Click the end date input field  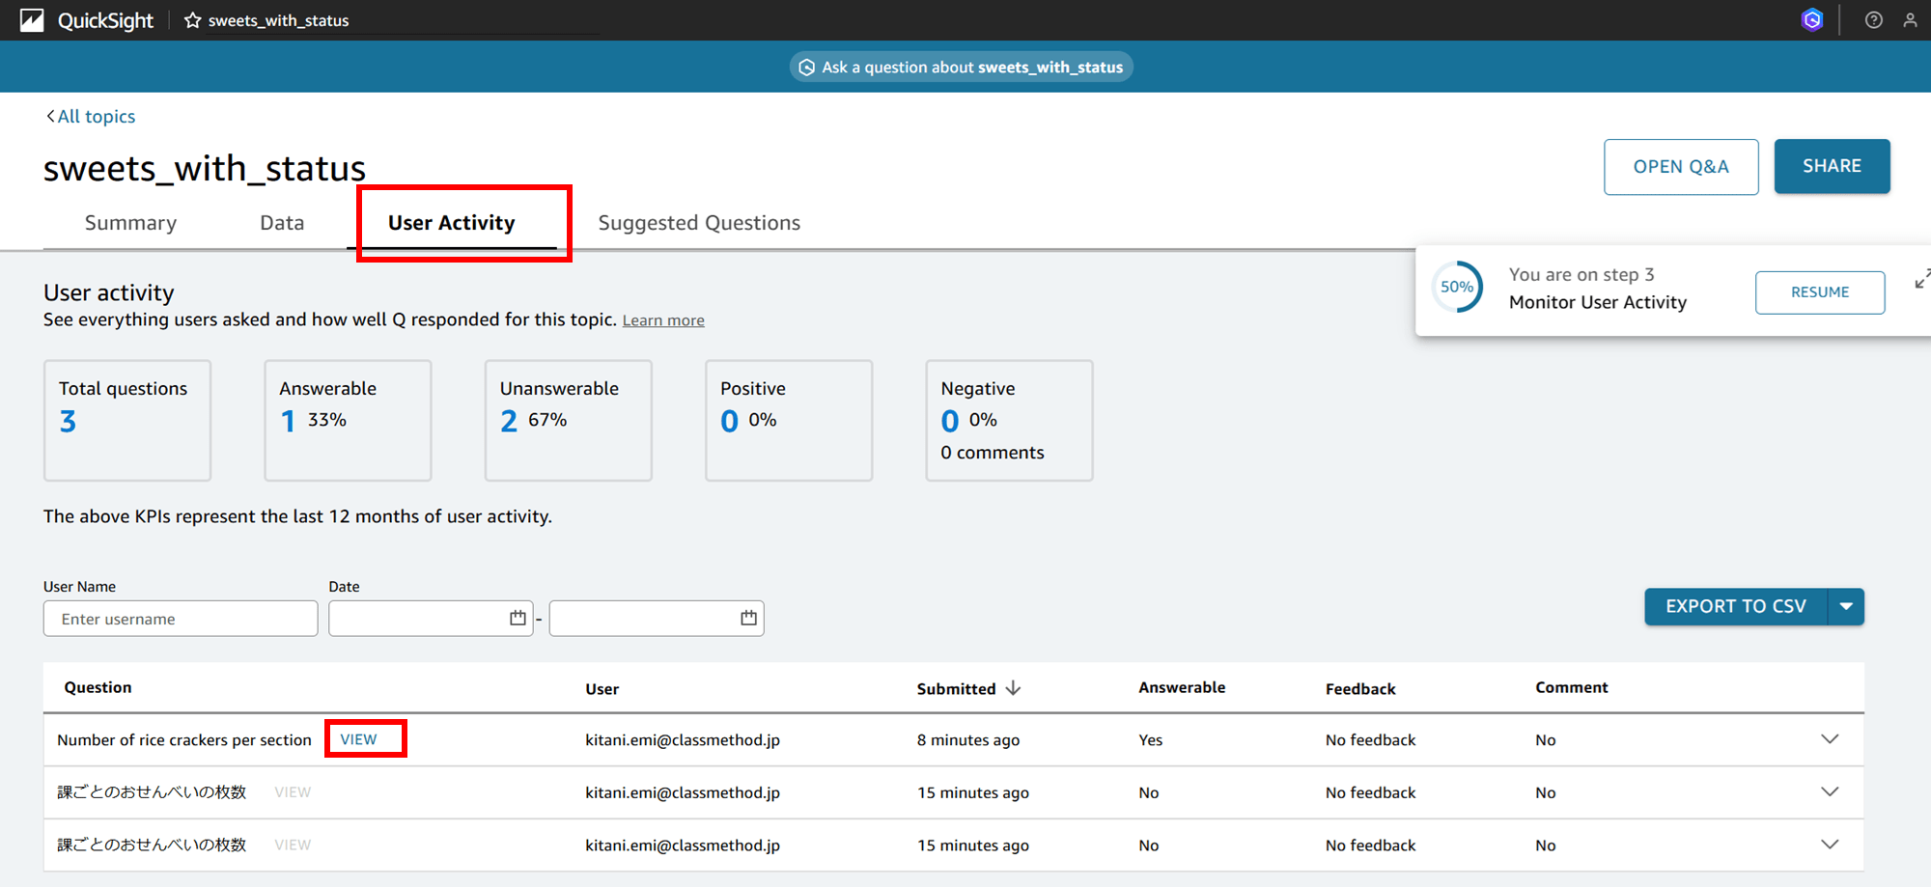pos(657,618)
